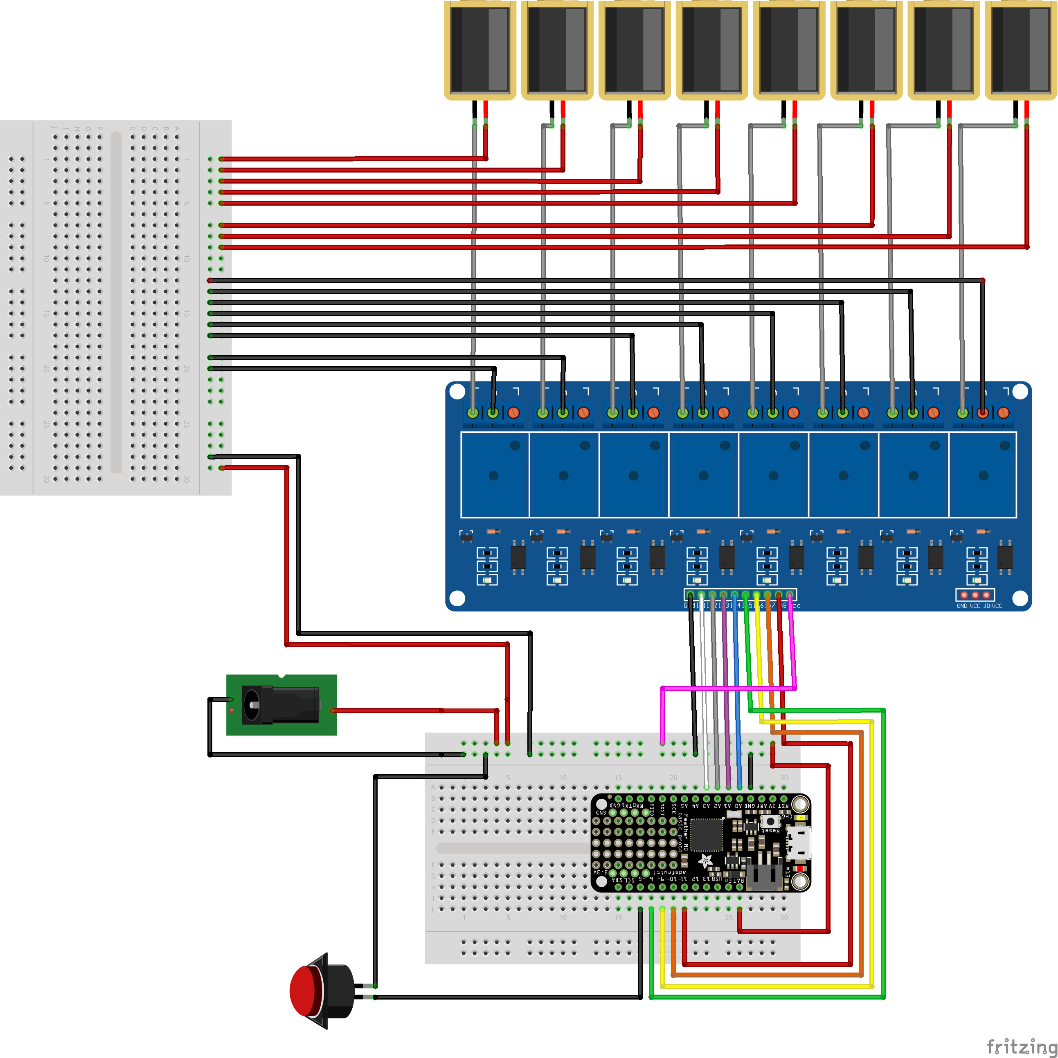Screen dimensions: 1058x1058
Task: Select the rightmost solenoid at top
Action: (x=1021, y=50)
